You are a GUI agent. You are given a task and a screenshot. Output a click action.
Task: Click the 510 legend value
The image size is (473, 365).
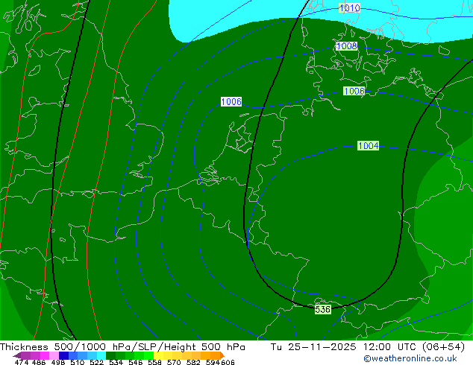pos(78,362)
